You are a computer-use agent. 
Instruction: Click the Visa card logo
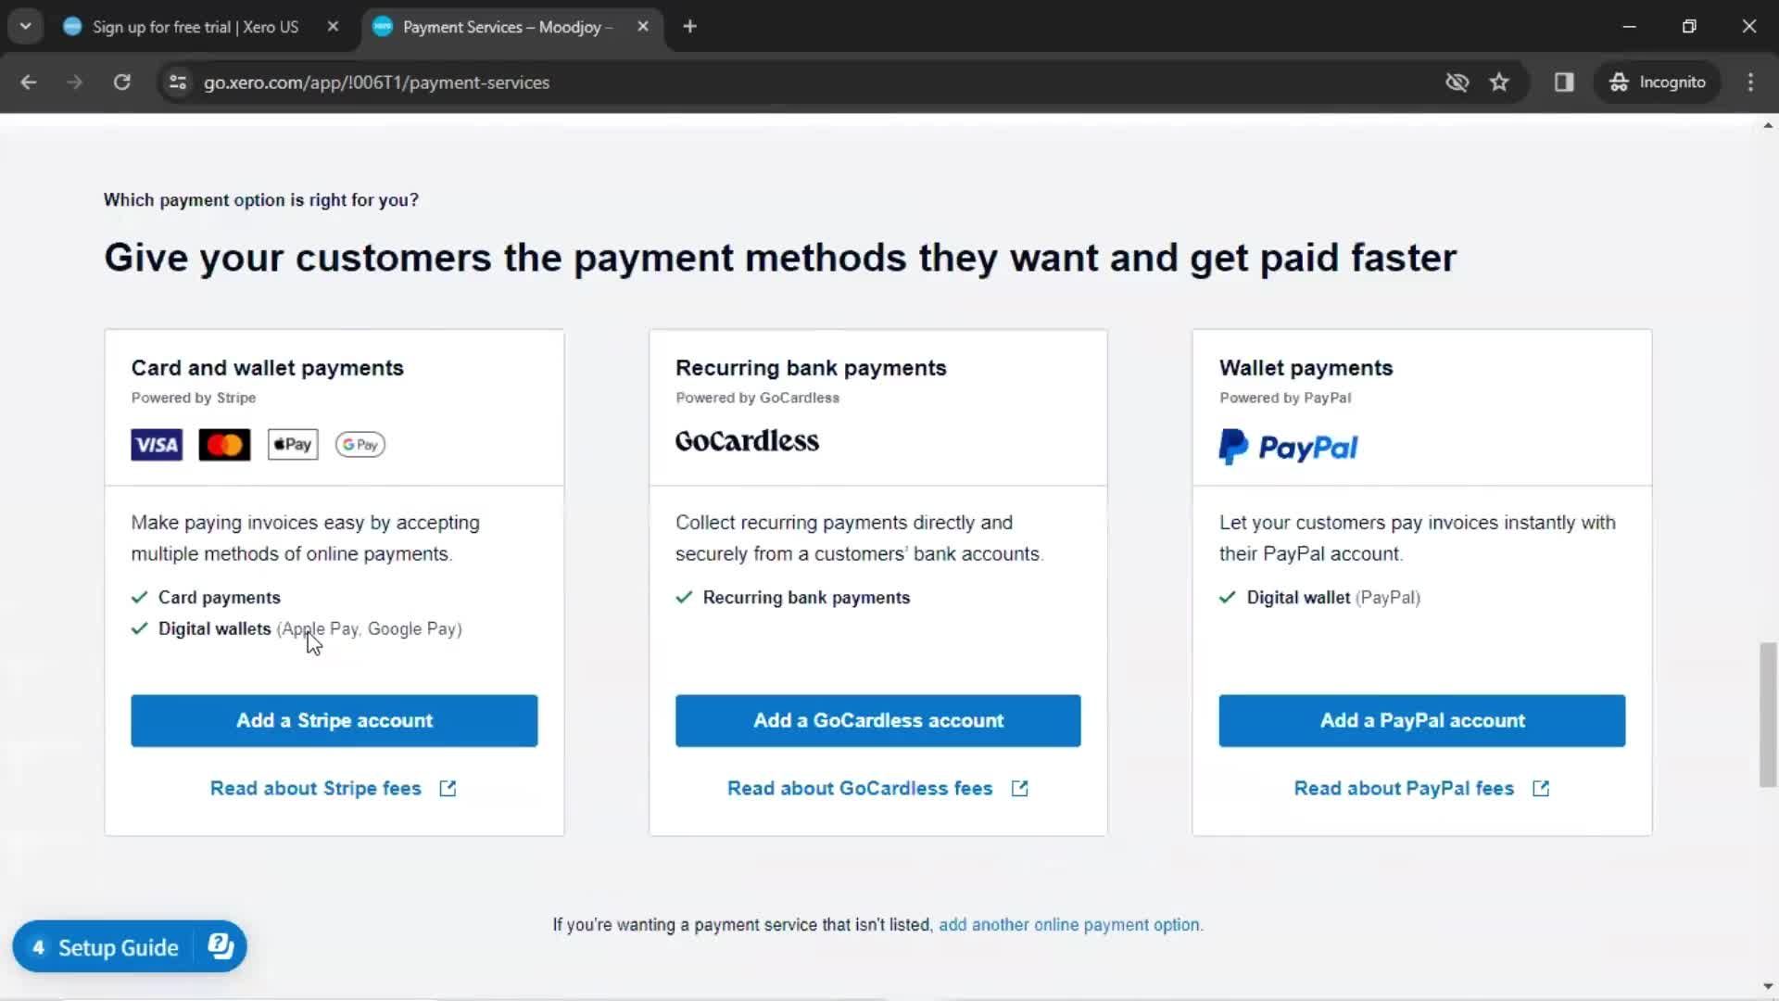[157, 445]
